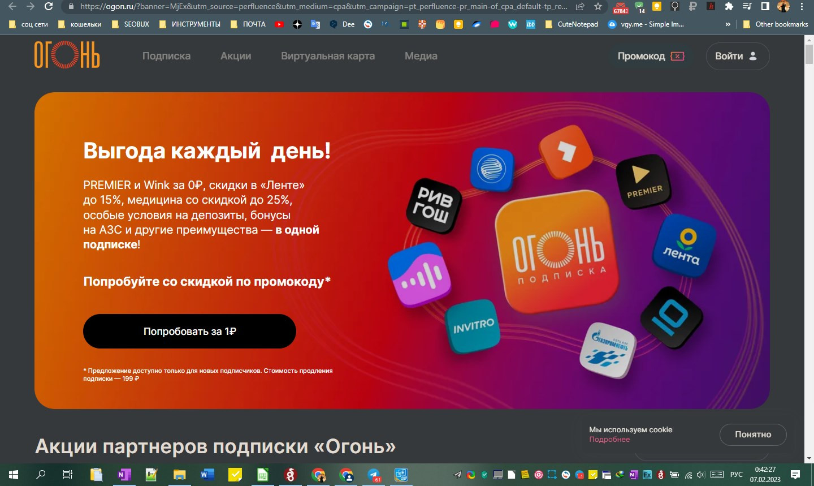Switch the РУС keyboard language indicator
The height and width of the screenshot is (486, 814).
point(737,475)
